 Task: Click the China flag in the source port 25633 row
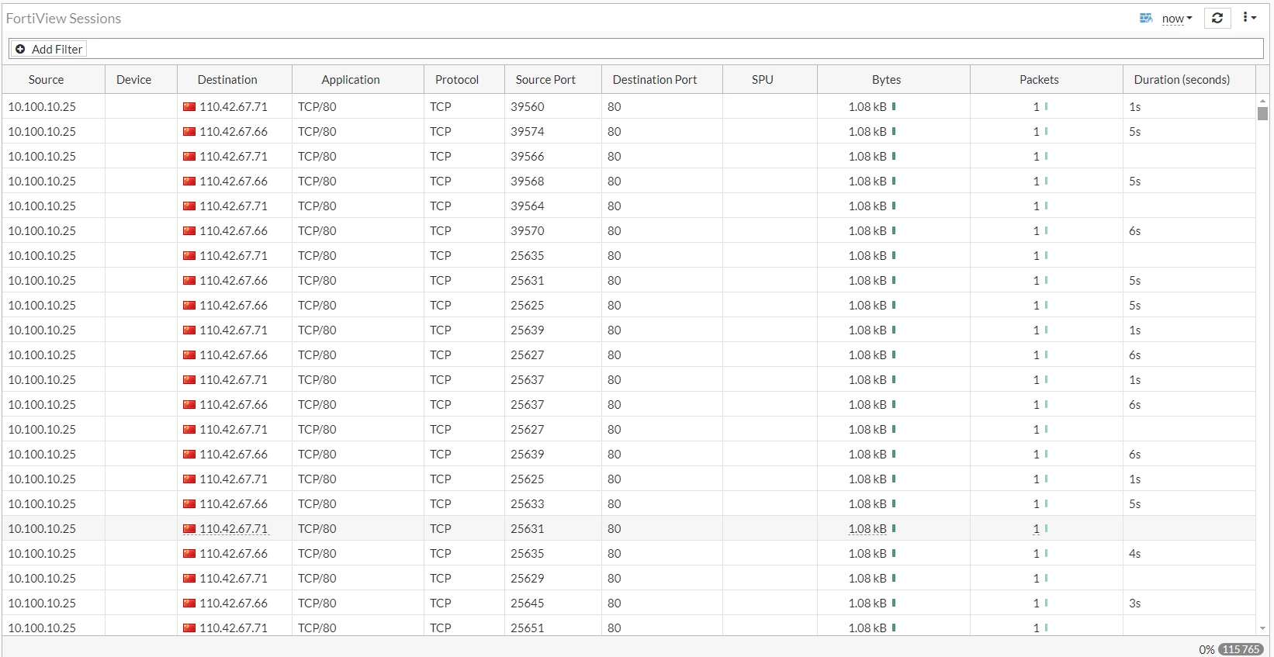tap(189, 504)
